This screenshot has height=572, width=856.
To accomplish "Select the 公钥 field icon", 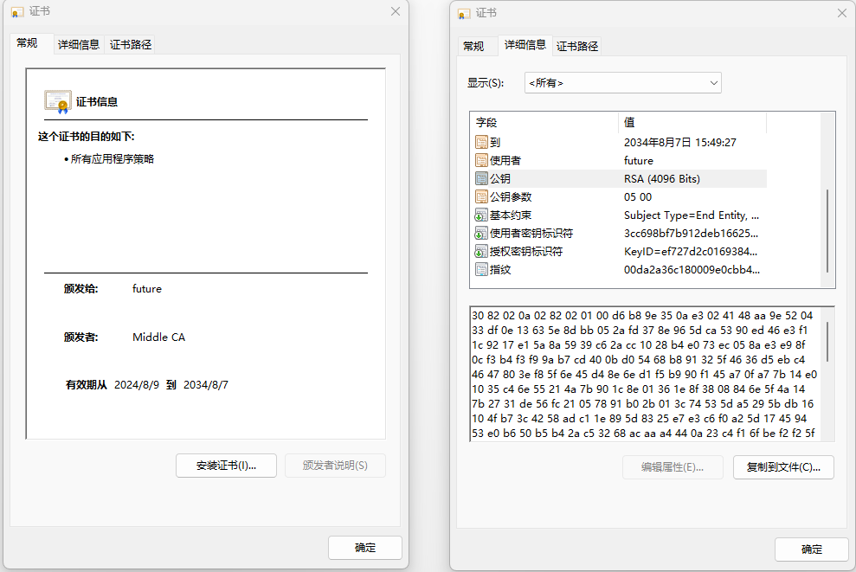I will 481,178.
